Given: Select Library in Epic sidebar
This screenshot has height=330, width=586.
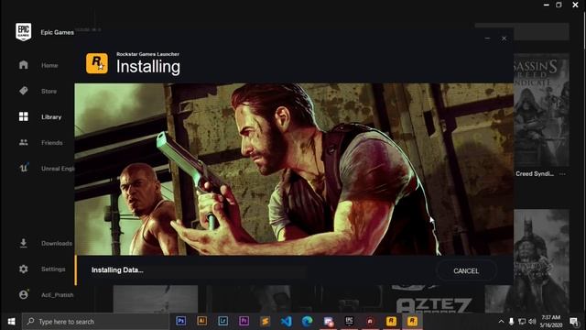Looking at the screenshot, I should (x=51, y=117).
